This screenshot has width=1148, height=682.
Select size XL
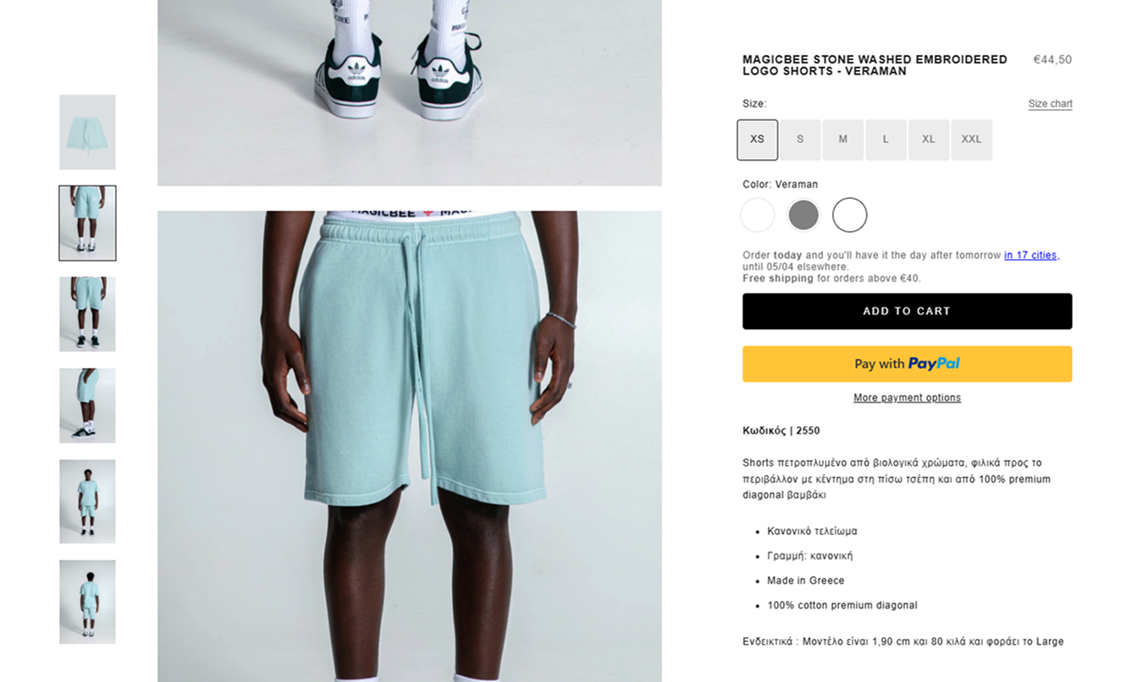[929, 140]
